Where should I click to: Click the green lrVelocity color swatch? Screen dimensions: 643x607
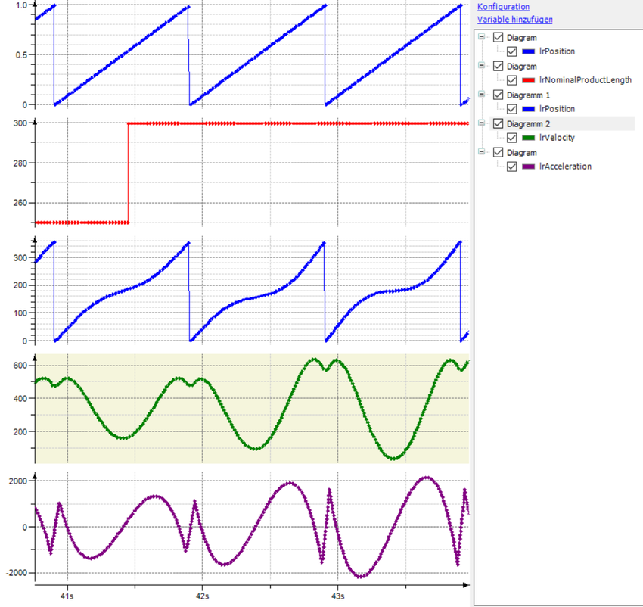coord(529,138)
